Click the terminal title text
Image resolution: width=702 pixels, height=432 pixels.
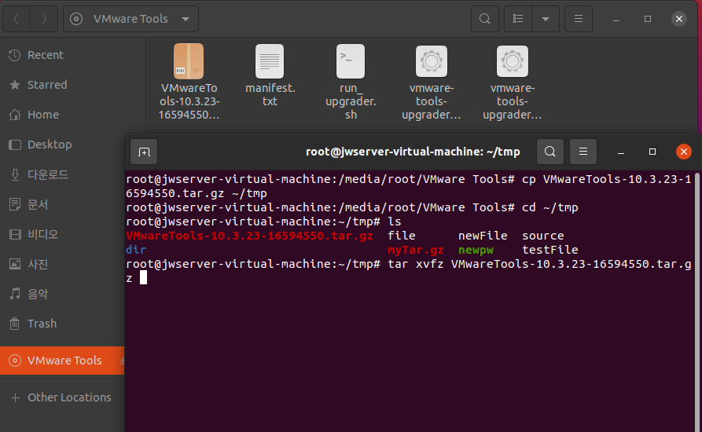click(x=413, y=152)
